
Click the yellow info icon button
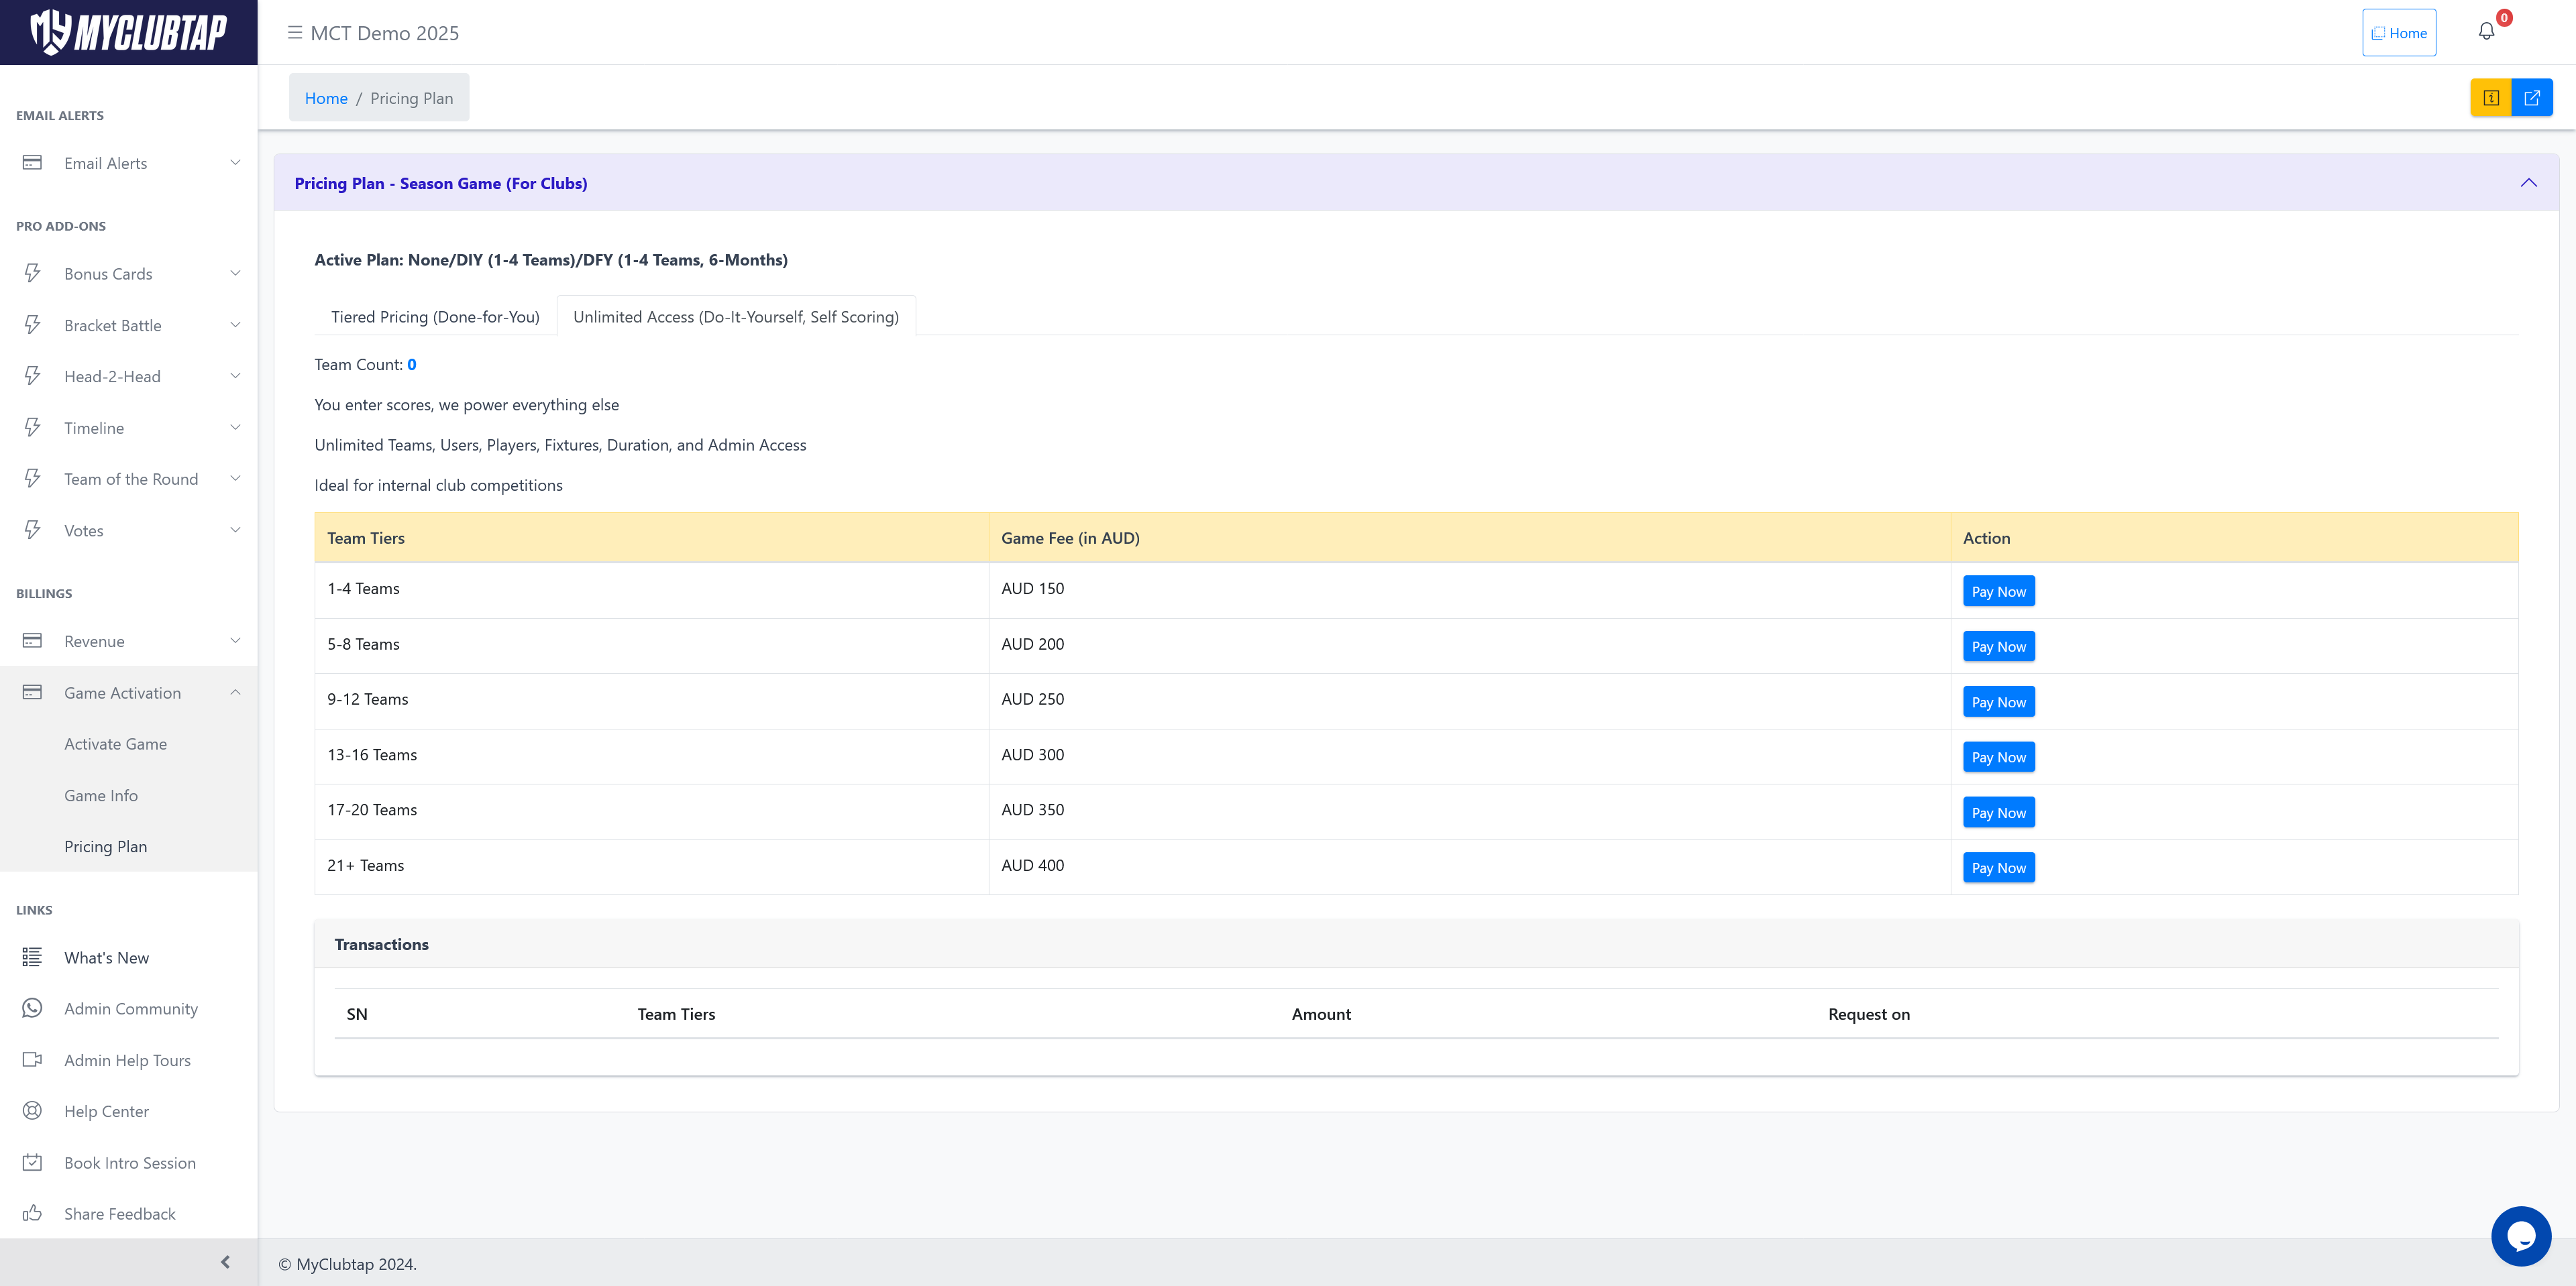(2491, 98)
